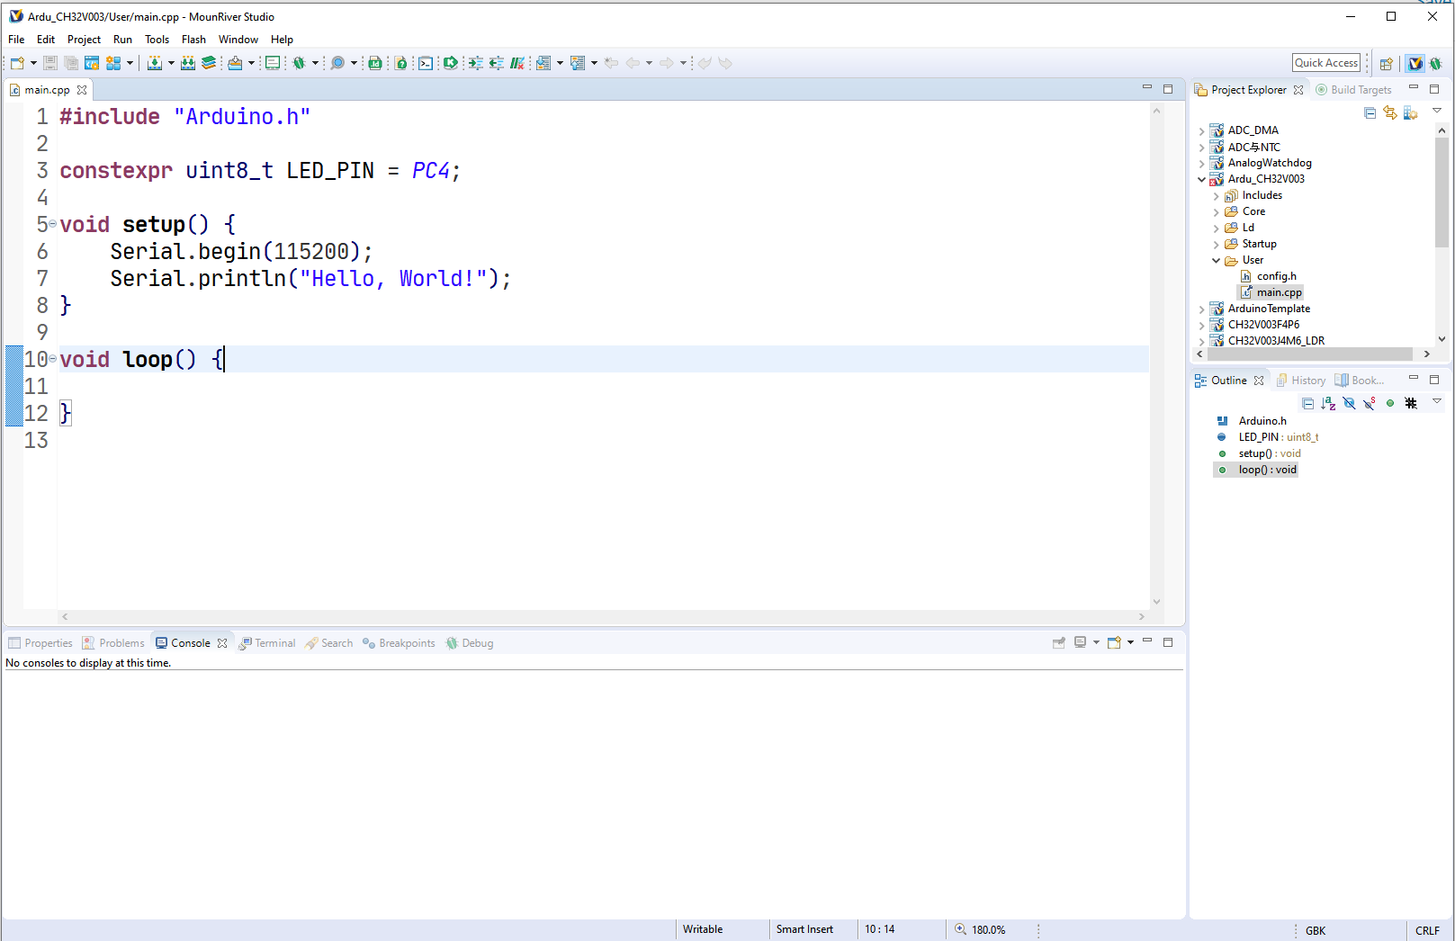Click the 180.0% zoom control in status bar

pos(987,929)
